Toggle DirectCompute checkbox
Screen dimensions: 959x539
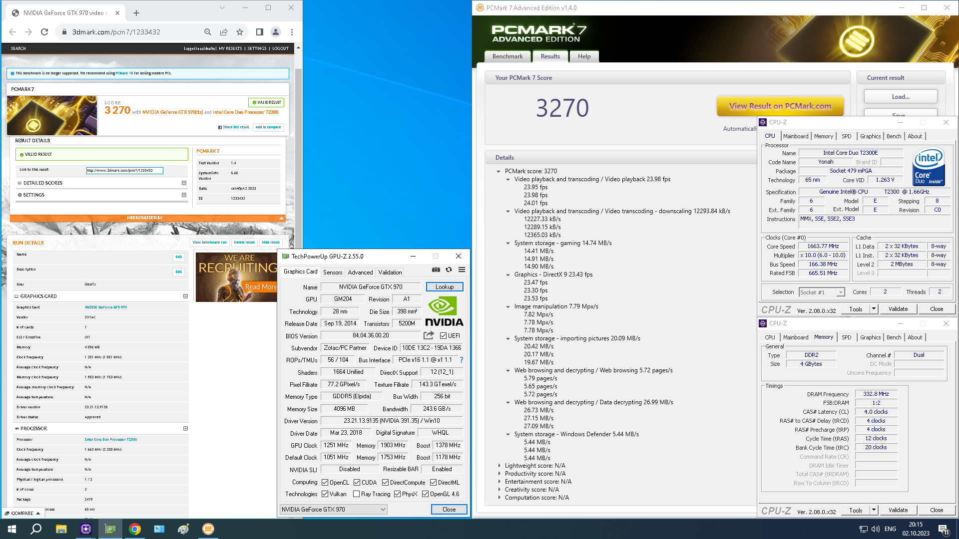pyautogui.click(x=386, y=483)
